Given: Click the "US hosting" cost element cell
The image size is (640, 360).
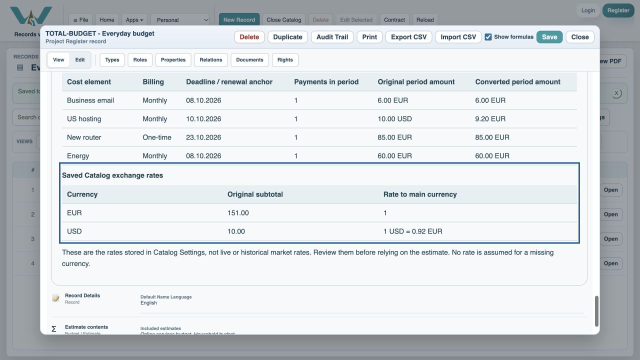Looking at the screenshot, I should tap(84, 119).
